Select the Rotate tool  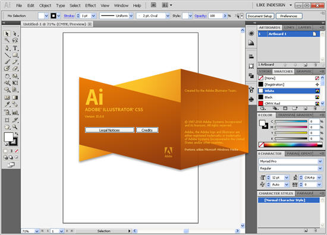coord(7,76)
